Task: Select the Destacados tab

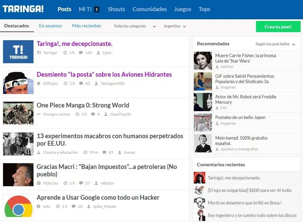Action: [x=17, y=26]
